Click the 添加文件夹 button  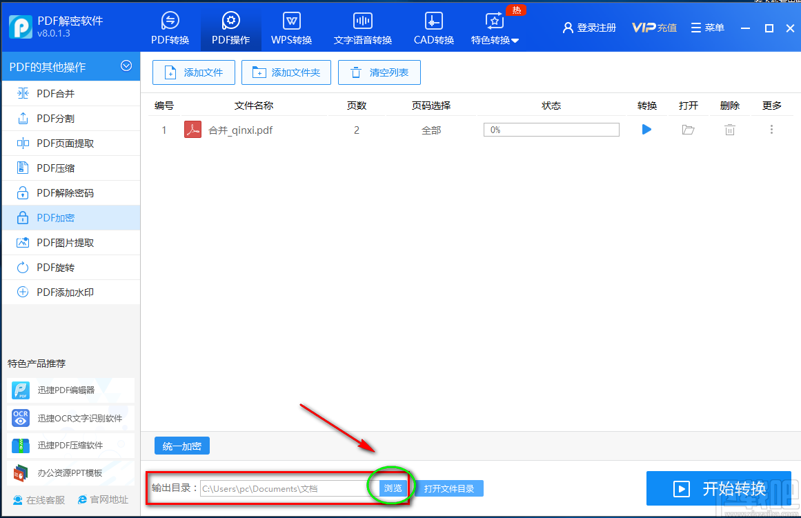tap(286, 72)
